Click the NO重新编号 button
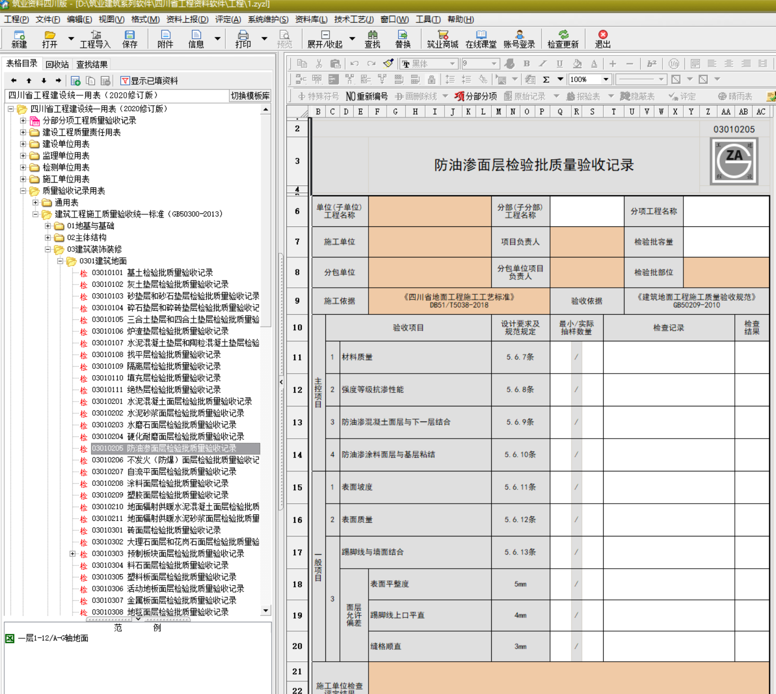776x694 pixels. pyautogui.click(x=367, y=96)
